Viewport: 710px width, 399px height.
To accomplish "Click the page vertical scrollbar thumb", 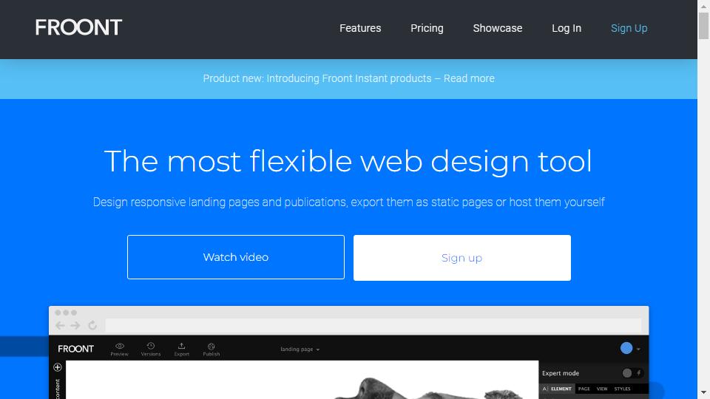I will tap(703, 26).
